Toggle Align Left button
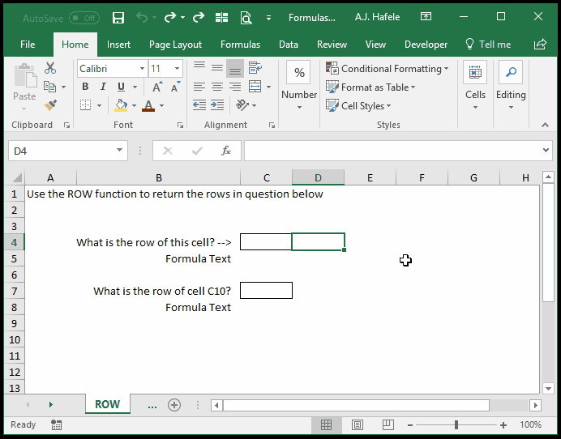The height and width of the screenshot is (439, 561). [x=199, y=87]
